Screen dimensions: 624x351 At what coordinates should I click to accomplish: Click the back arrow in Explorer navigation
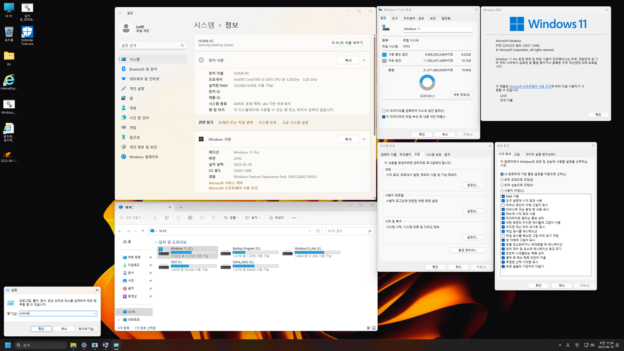click(x=120, y=231)
